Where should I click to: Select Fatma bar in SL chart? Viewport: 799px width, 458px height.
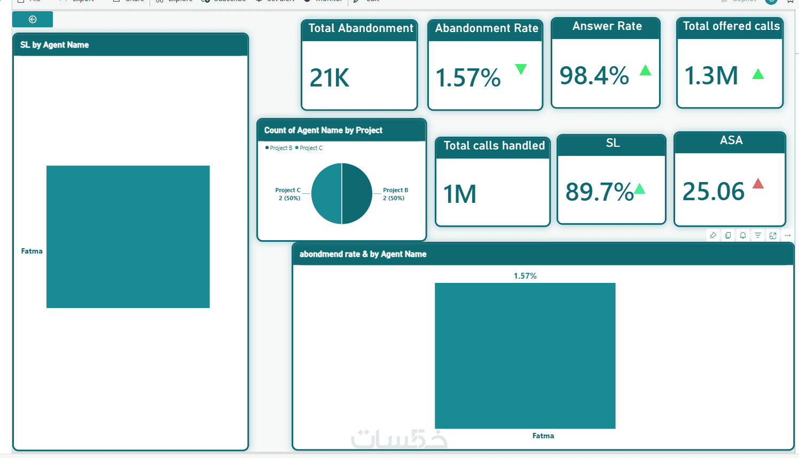[x=128, y=236]
